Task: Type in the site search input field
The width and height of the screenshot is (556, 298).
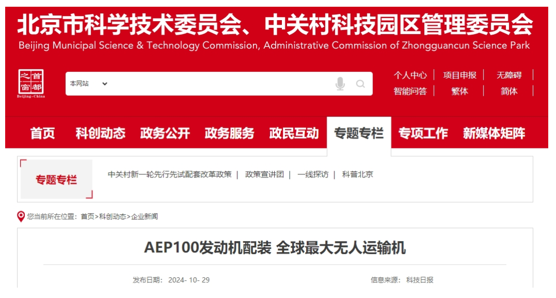Action: [217, 84]
